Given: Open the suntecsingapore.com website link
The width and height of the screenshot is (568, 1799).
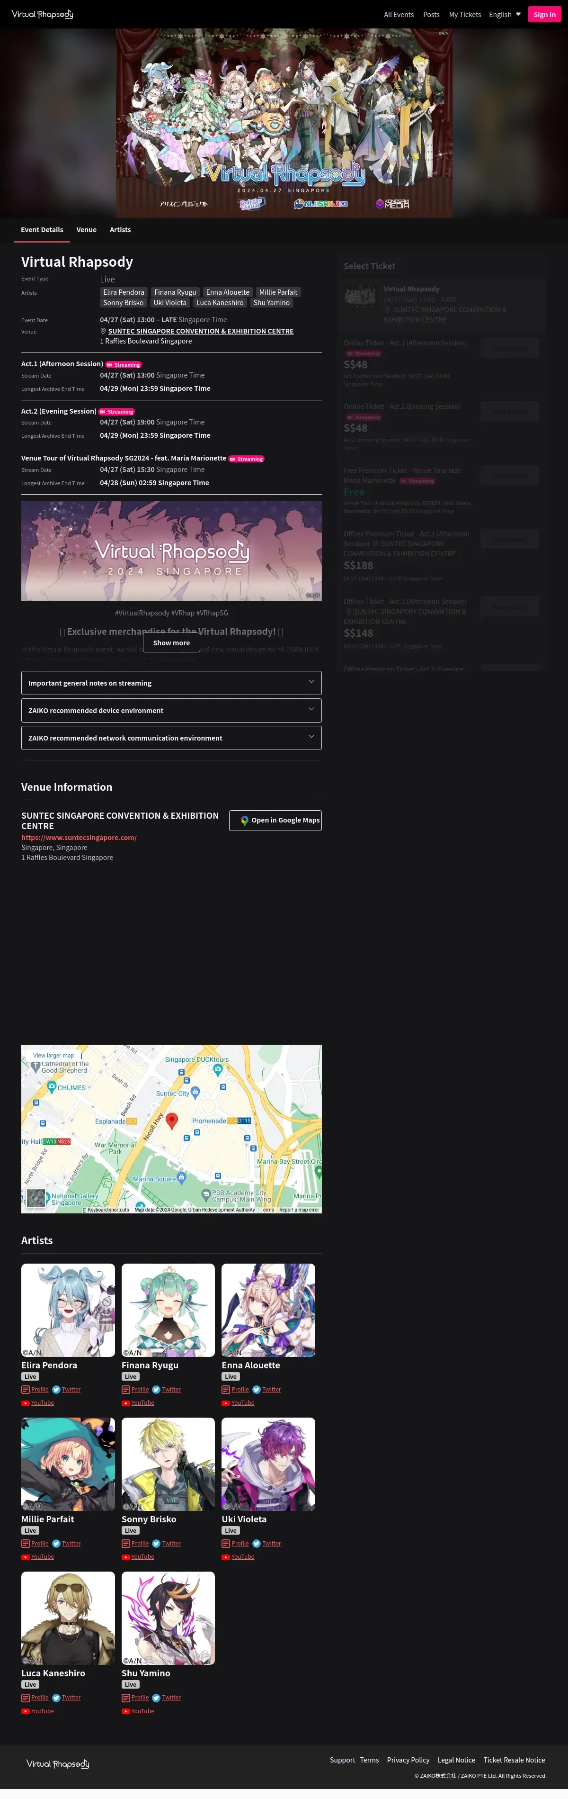Looking at the screenshot, I should [x=79, y=837].
